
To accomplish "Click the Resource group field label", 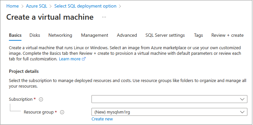I will pos(39,112).
